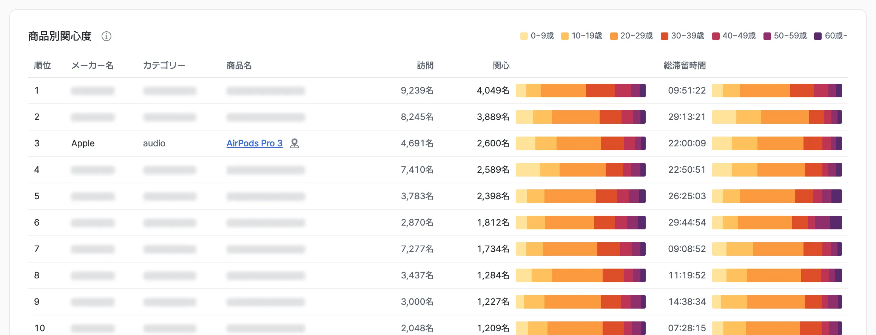Select the 30~39歳 legend swatch

[x=664, y=36]
